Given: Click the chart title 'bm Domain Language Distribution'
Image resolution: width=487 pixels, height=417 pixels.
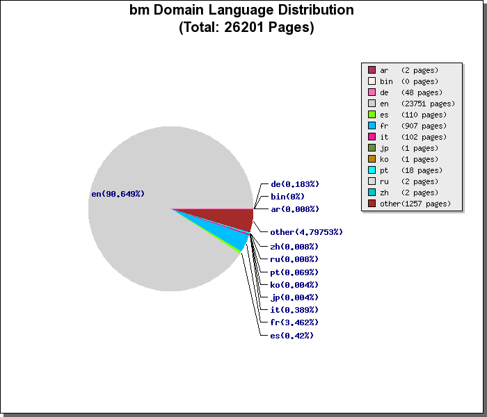Looking at the screenshot, I should (x=241, y=10).
